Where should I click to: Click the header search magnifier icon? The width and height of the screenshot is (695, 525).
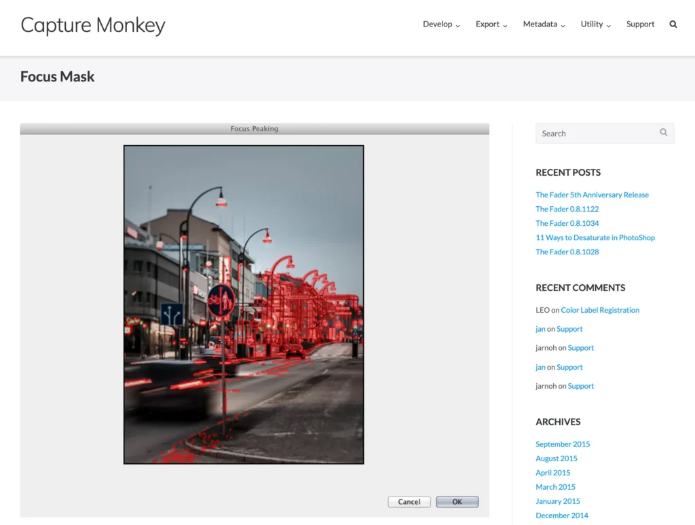(x=673, y=24)
